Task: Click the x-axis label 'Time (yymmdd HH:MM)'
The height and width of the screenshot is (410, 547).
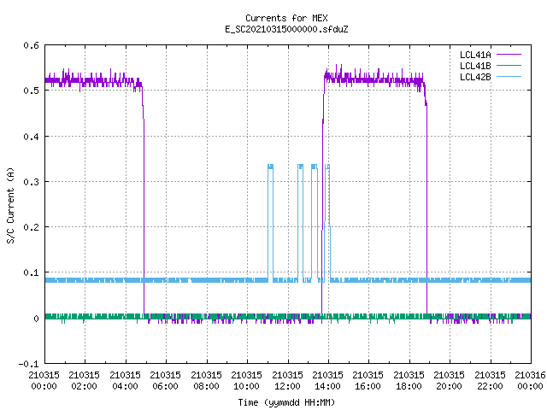Action: (x=286, y=402)
